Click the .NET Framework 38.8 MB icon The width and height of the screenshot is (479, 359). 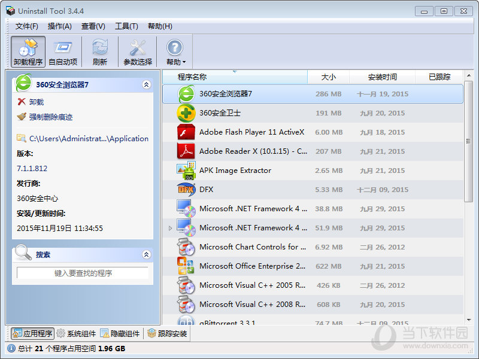(x=186, y=208)
